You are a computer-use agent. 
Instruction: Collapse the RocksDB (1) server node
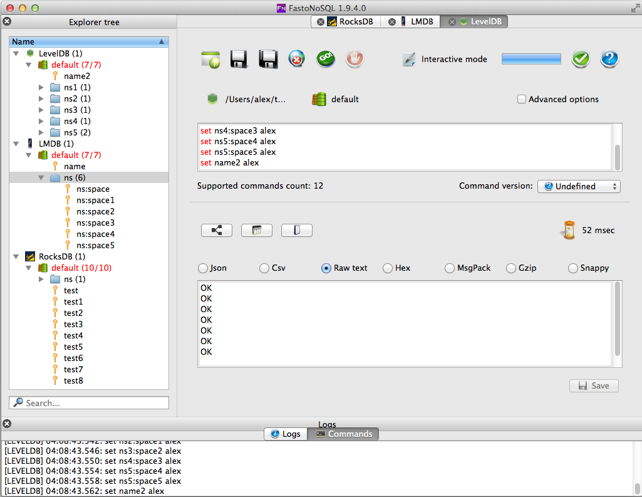[16, 256]
